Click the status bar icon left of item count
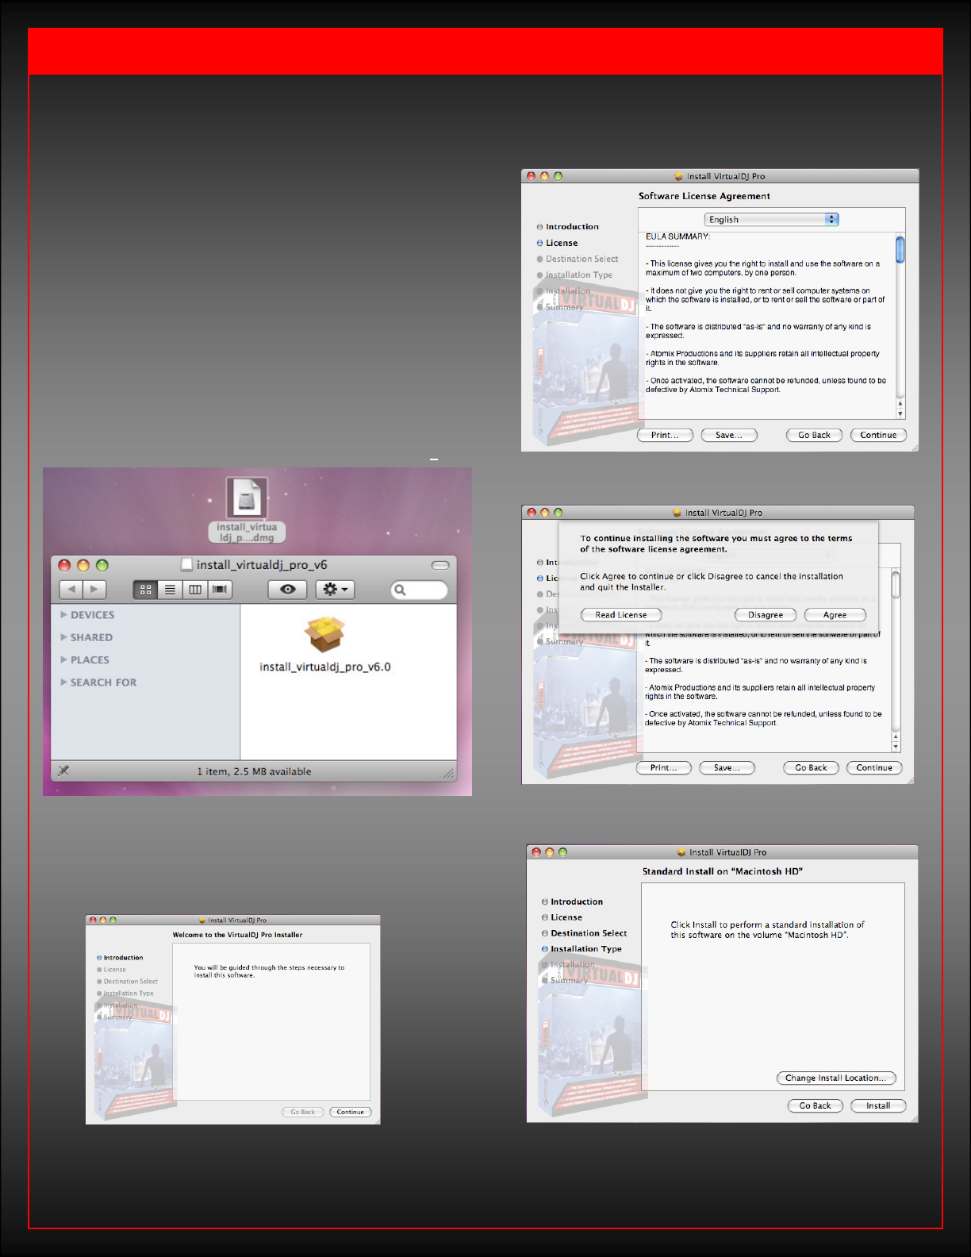Image resolution: width=971 pixels, height=1257 pixels. (63, 771)
